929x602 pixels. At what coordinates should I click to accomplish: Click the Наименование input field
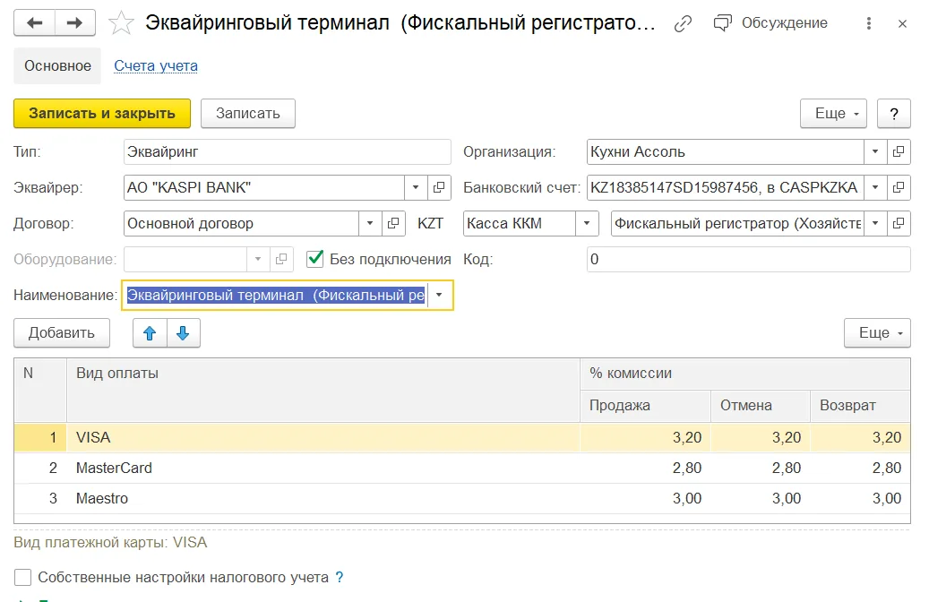tap(276, 295)
